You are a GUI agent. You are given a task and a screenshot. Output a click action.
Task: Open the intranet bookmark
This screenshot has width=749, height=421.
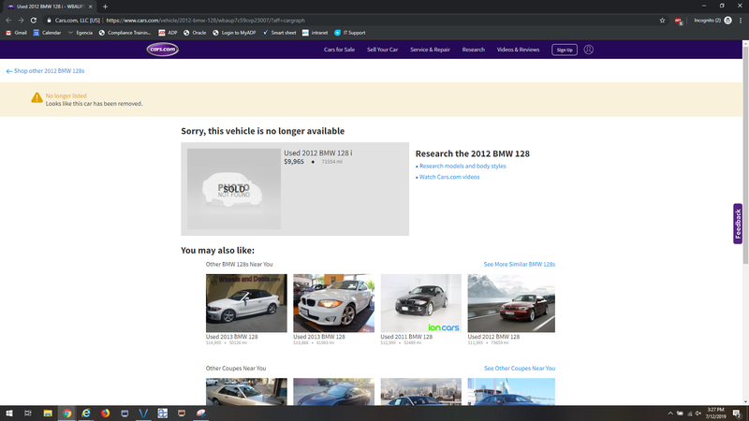(x=315, y=33)
